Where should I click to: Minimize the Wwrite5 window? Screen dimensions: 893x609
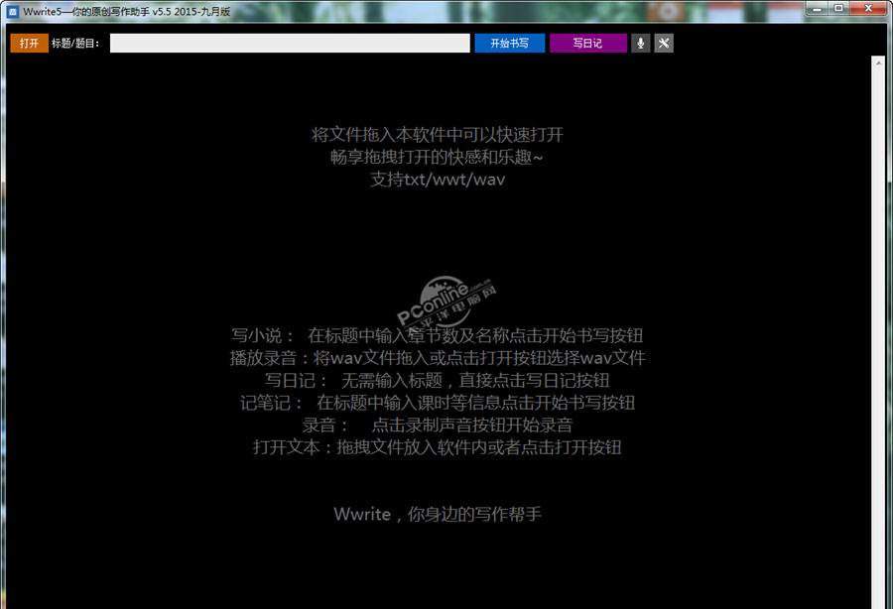click(x=818, y=8)
